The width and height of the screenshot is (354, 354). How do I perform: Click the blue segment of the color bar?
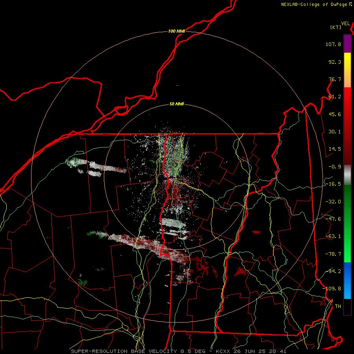coord(347,280)
